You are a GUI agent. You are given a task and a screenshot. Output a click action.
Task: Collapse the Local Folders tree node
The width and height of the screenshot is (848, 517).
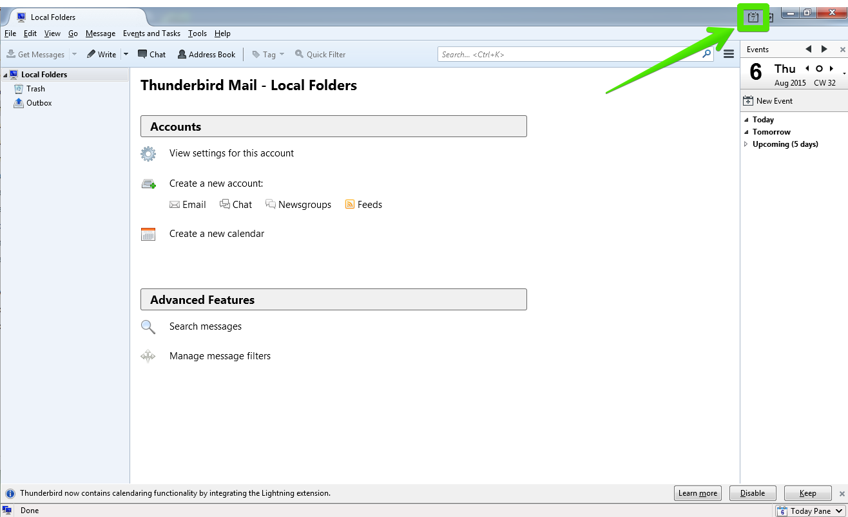point(5,75)
